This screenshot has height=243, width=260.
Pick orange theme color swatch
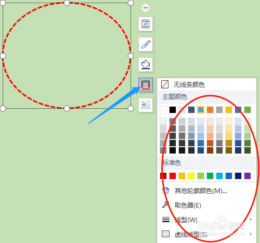pos(210,110)
